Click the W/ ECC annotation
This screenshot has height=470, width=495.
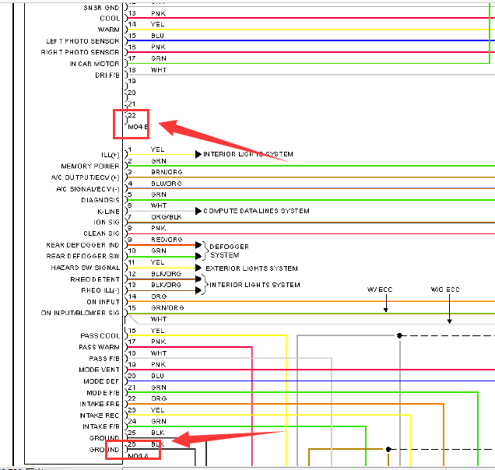click(380, 289)
